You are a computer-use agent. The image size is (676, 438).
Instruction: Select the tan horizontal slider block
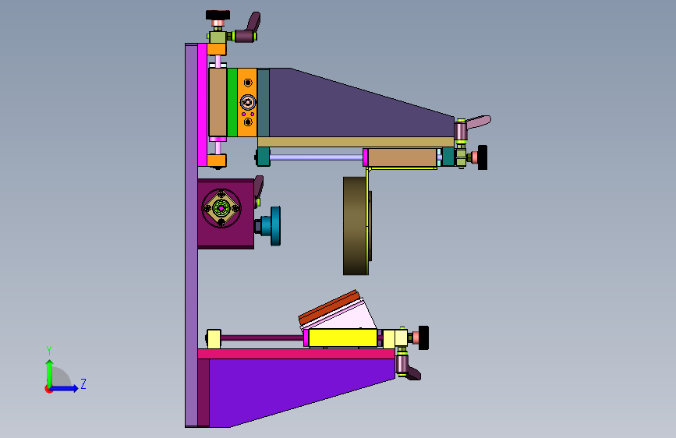coord(402,157)
